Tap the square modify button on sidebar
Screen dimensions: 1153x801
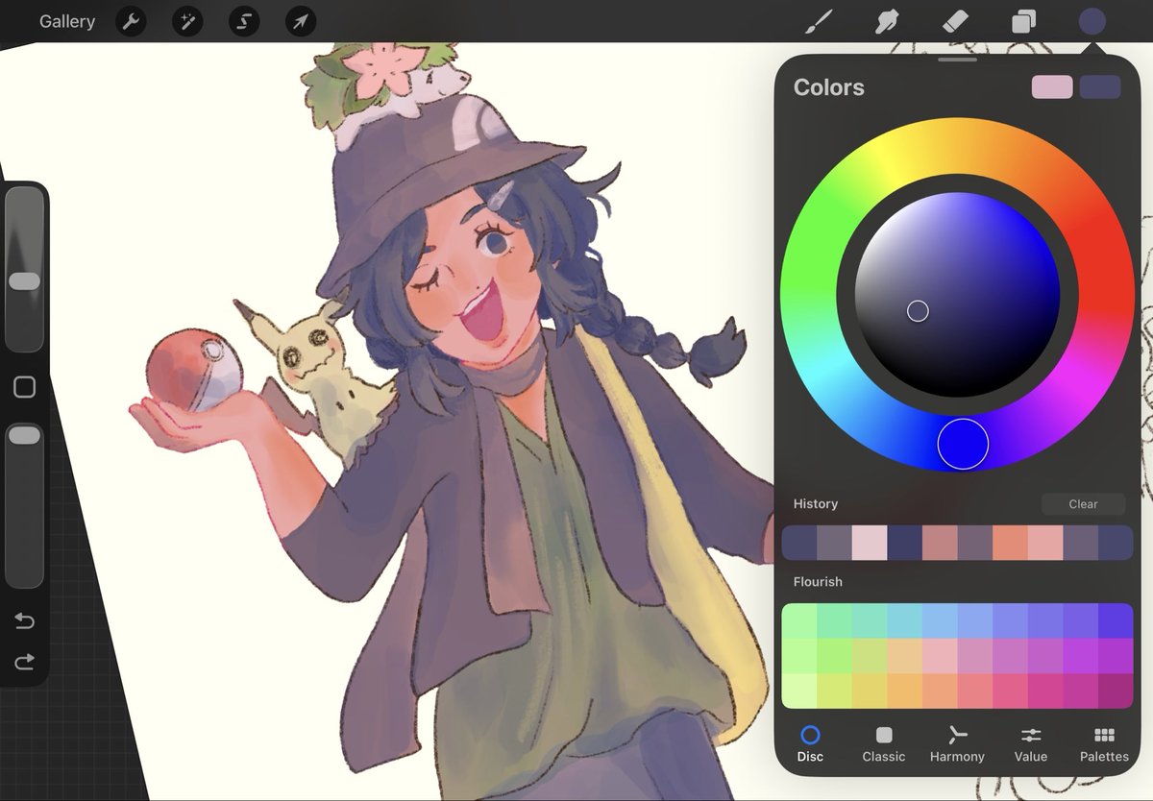pyautogui.click(x=24, y=387)
